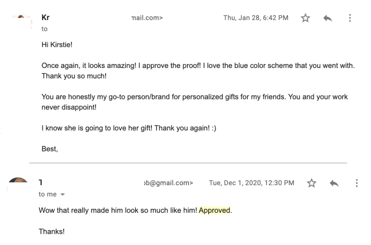Star the Dec 1, 2020 email
The width and height of the screenshot is (371, 245).
(x=311, y=183)
